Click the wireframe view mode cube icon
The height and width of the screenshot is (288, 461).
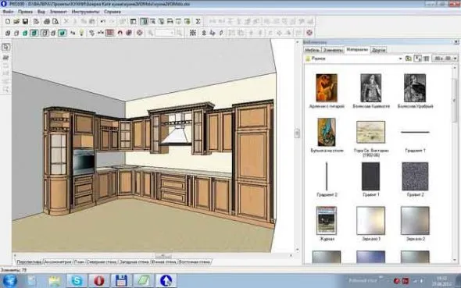[8, 33]
